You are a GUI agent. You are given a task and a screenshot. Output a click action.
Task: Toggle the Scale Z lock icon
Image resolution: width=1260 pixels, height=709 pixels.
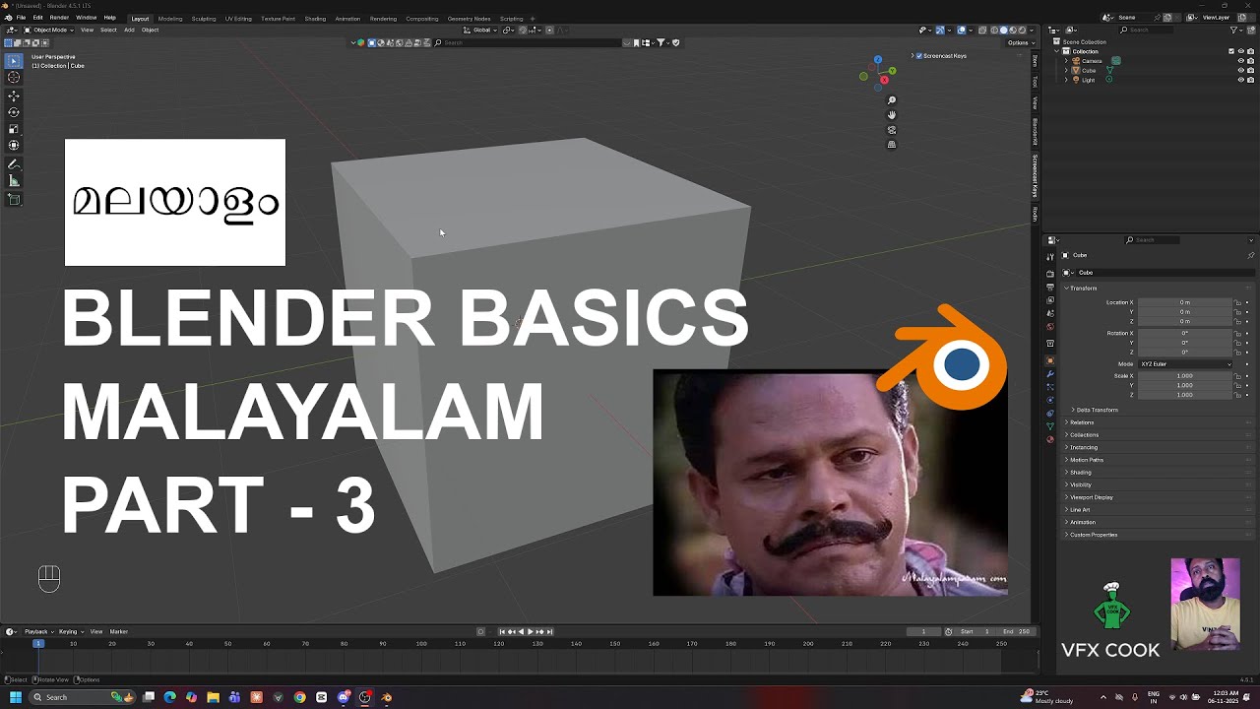coord(1238,395)
